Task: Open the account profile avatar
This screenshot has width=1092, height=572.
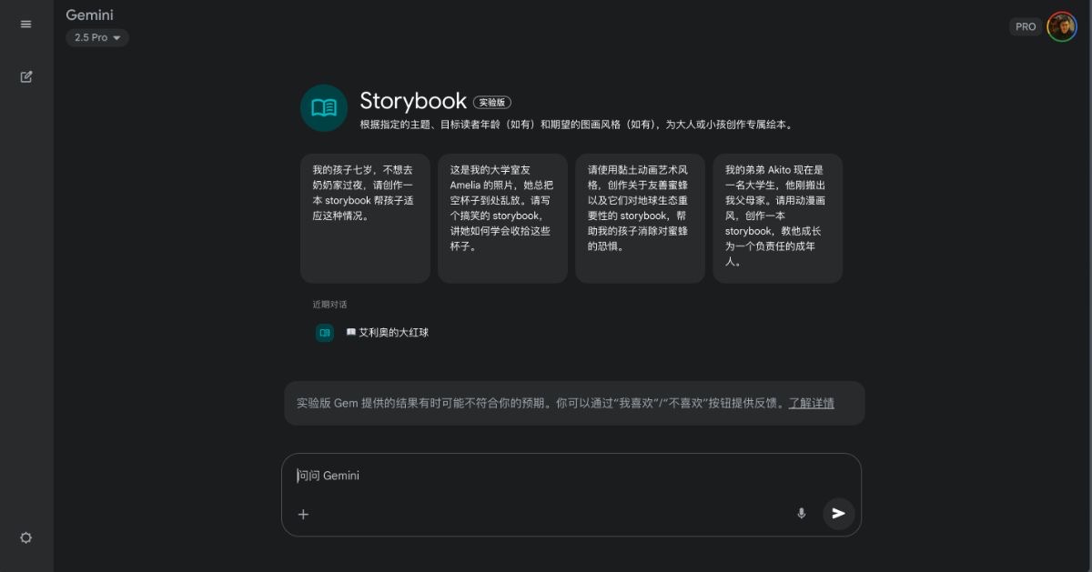Action: (x=1061, y=26)
